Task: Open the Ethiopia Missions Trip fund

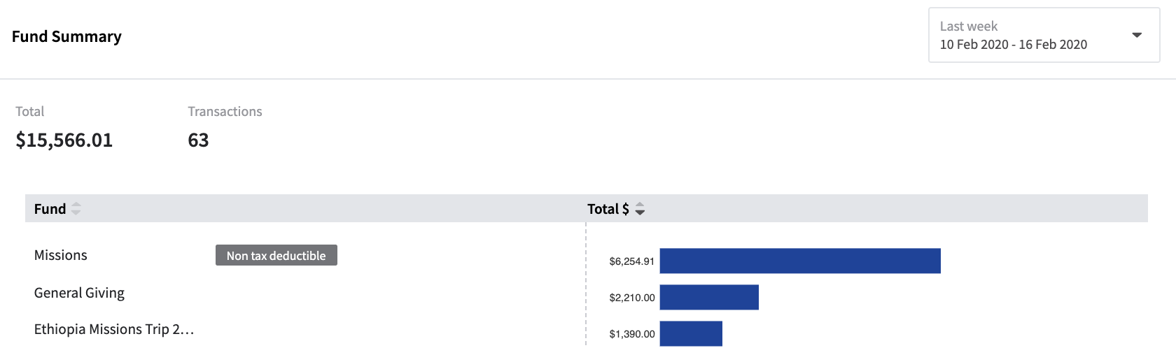Action: [113, 329]
